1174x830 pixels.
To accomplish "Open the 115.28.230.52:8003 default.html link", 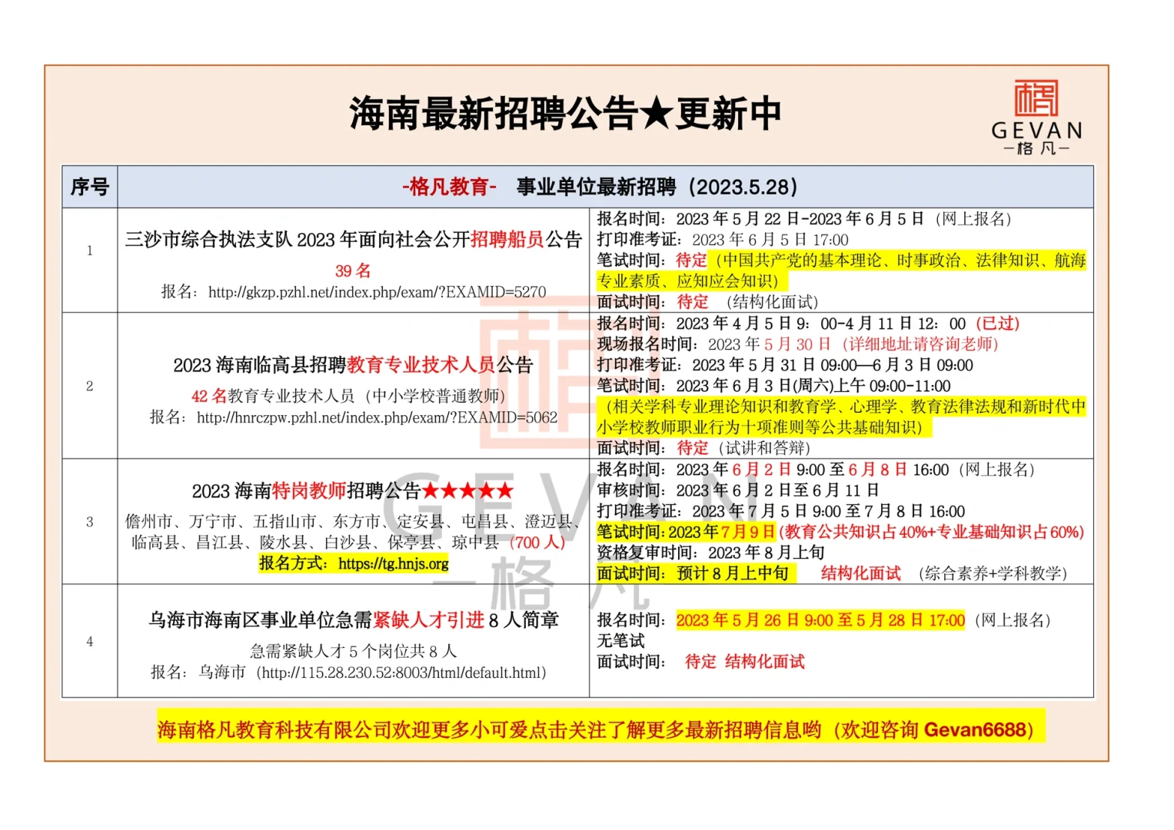I will click(x=401, y=672).
